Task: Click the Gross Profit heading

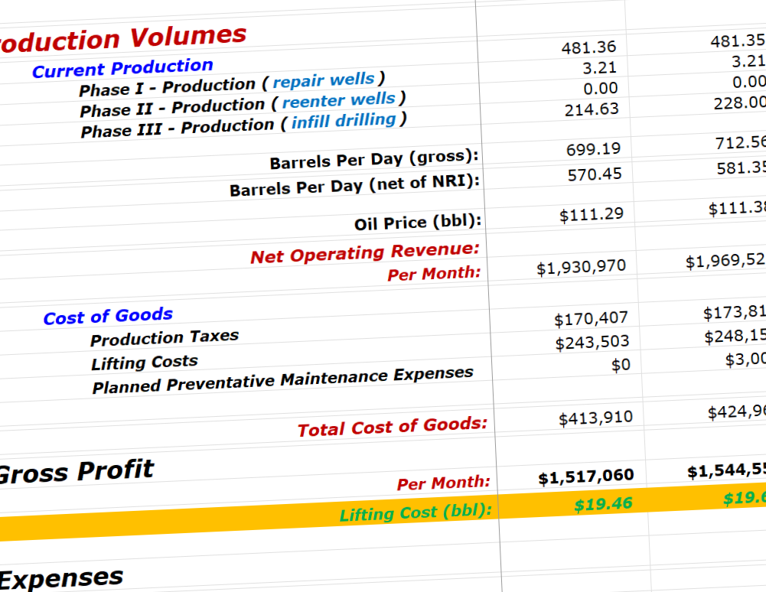Action: pyautogui.click(x=76, y=472)
